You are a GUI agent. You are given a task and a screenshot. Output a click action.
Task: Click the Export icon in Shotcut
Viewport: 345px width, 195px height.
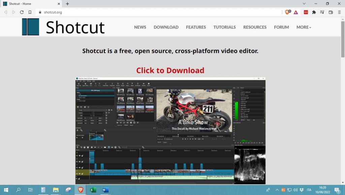[x=148, y=84]
